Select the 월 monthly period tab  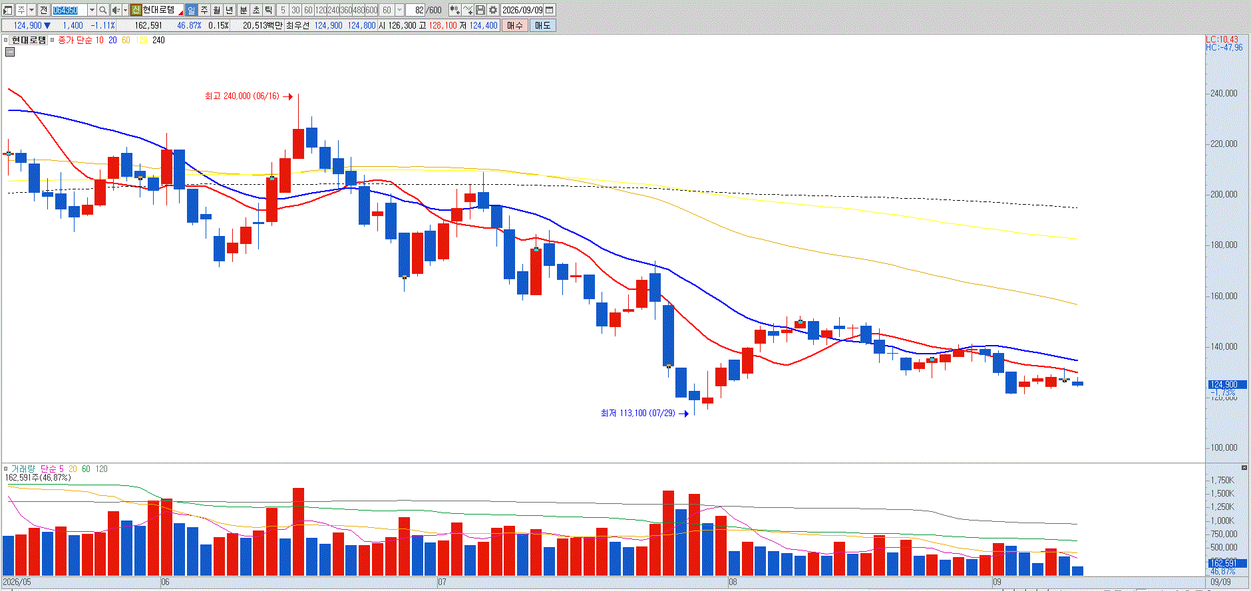pos(217,10)
